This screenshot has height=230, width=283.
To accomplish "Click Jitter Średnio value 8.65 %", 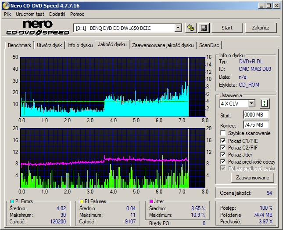I will [198, 208].
